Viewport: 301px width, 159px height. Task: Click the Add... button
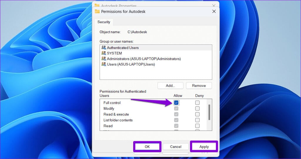[170, 86]
